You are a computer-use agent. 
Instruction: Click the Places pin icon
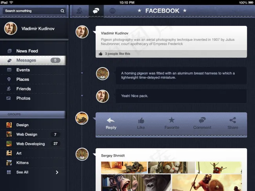(9, 79)
